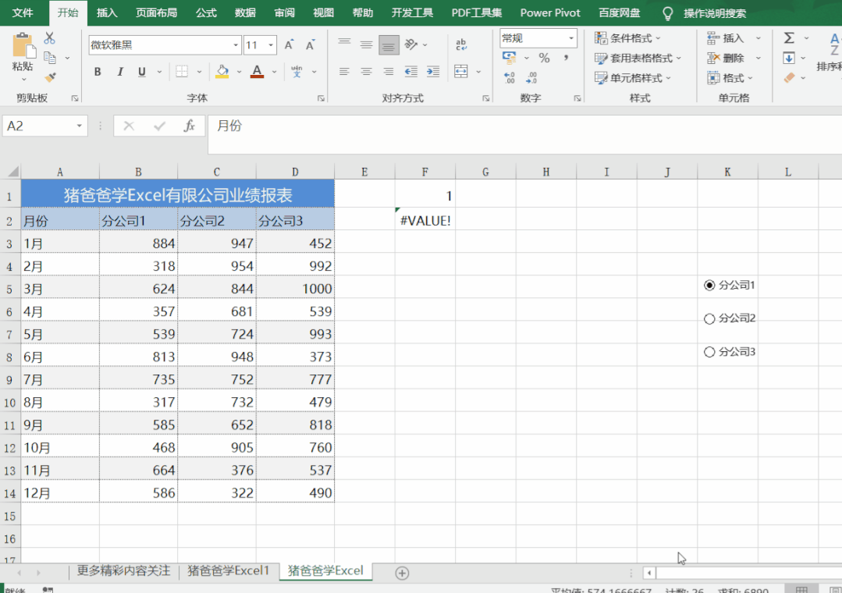Image resolution: width=842 pixels, height=593 pixels.
Task: Open the Name Box dropdown arrow
Action: (80, 126)
